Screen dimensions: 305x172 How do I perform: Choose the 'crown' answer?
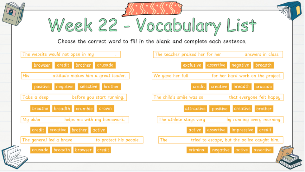tap(105, 109)
